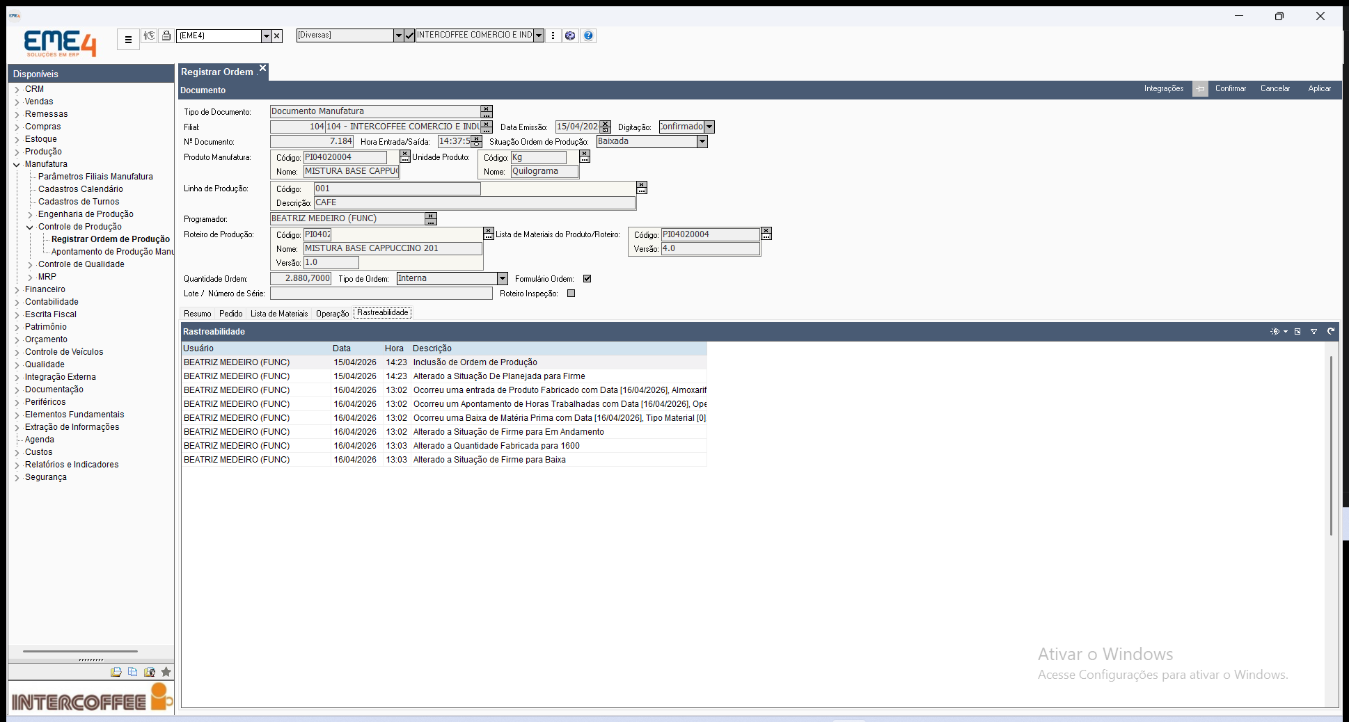Open the Operação tab
This screenshot has width=1349, height=722.
[333, 314]
